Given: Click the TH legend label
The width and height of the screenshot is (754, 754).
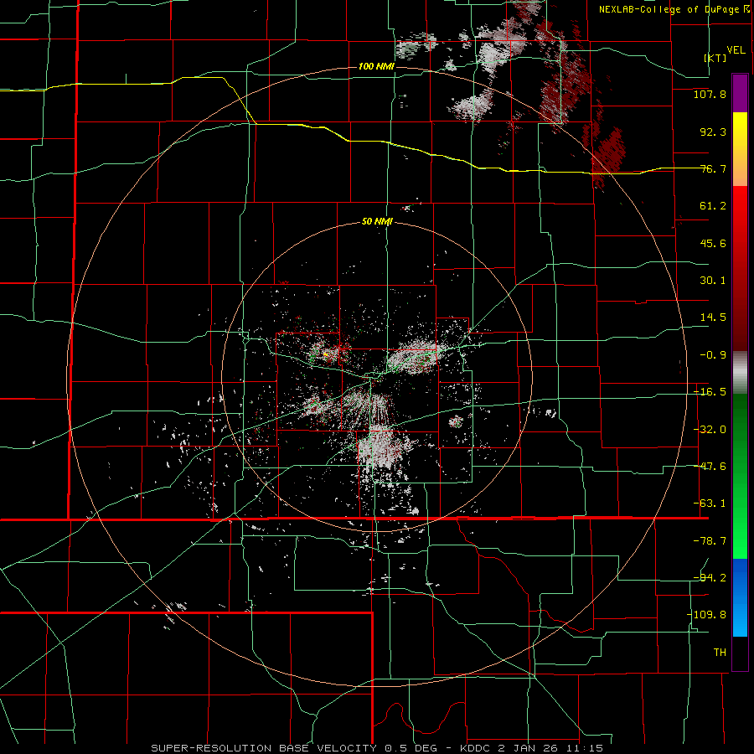Looking at the screenshot, I should tap(720, 653).
